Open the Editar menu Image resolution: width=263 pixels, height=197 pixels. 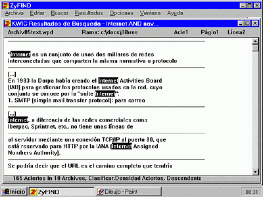(37, 13)
